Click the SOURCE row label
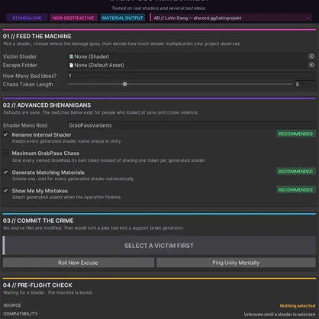 [12, 305]
